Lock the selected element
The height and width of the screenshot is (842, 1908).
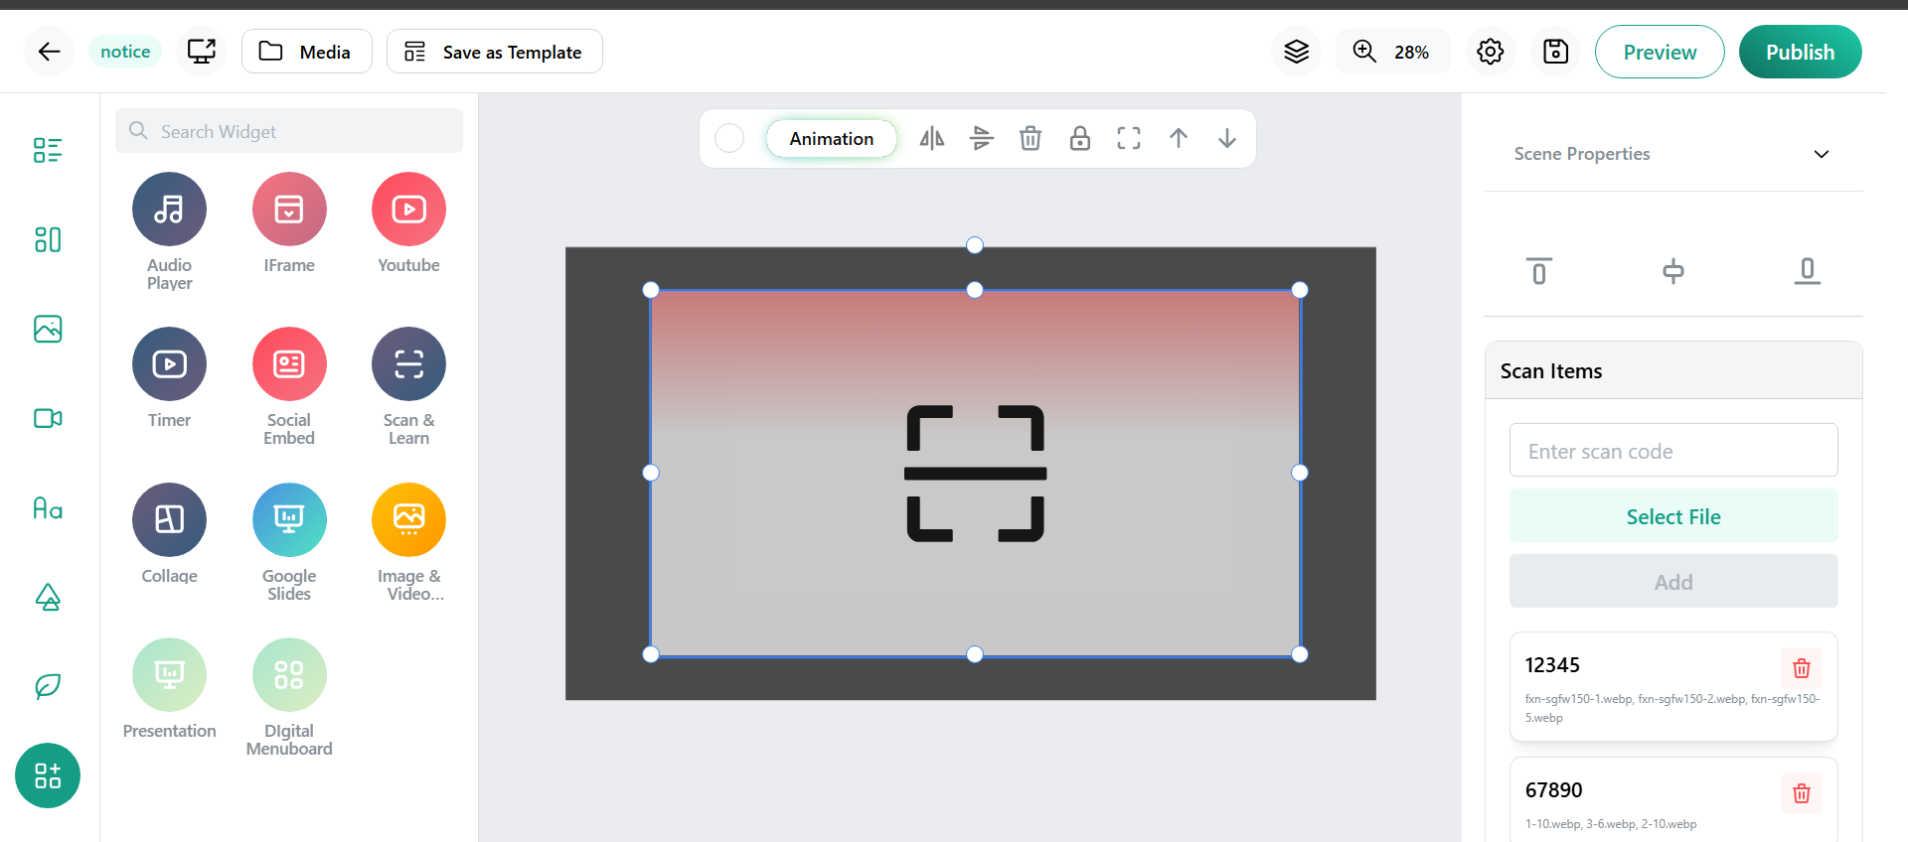(x=1079, y=138)
